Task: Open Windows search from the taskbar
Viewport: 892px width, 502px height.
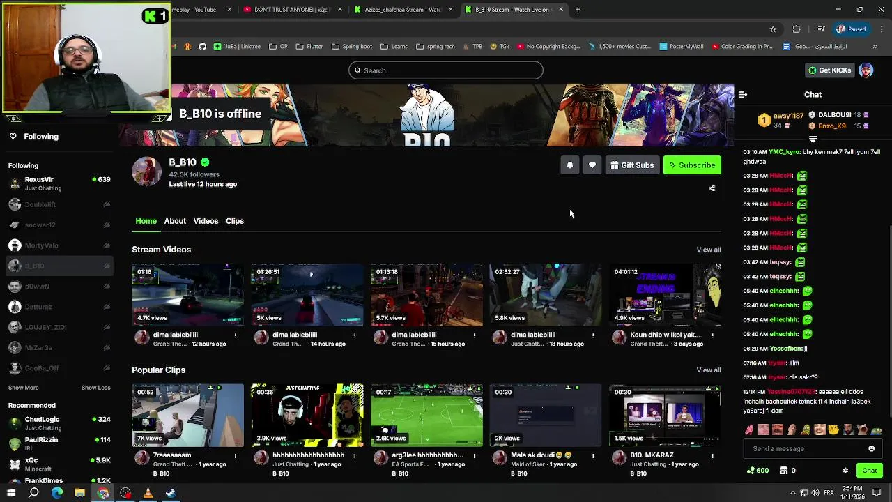Action: click(x=33, y=493)
